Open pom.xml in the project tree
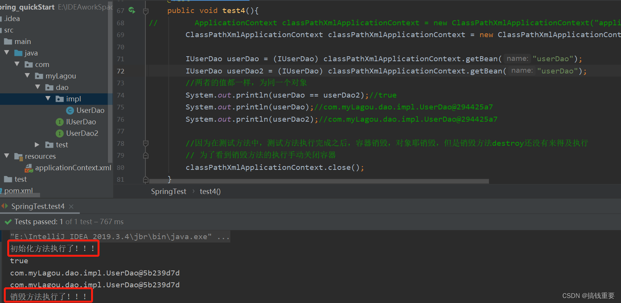 click(18, 191)
